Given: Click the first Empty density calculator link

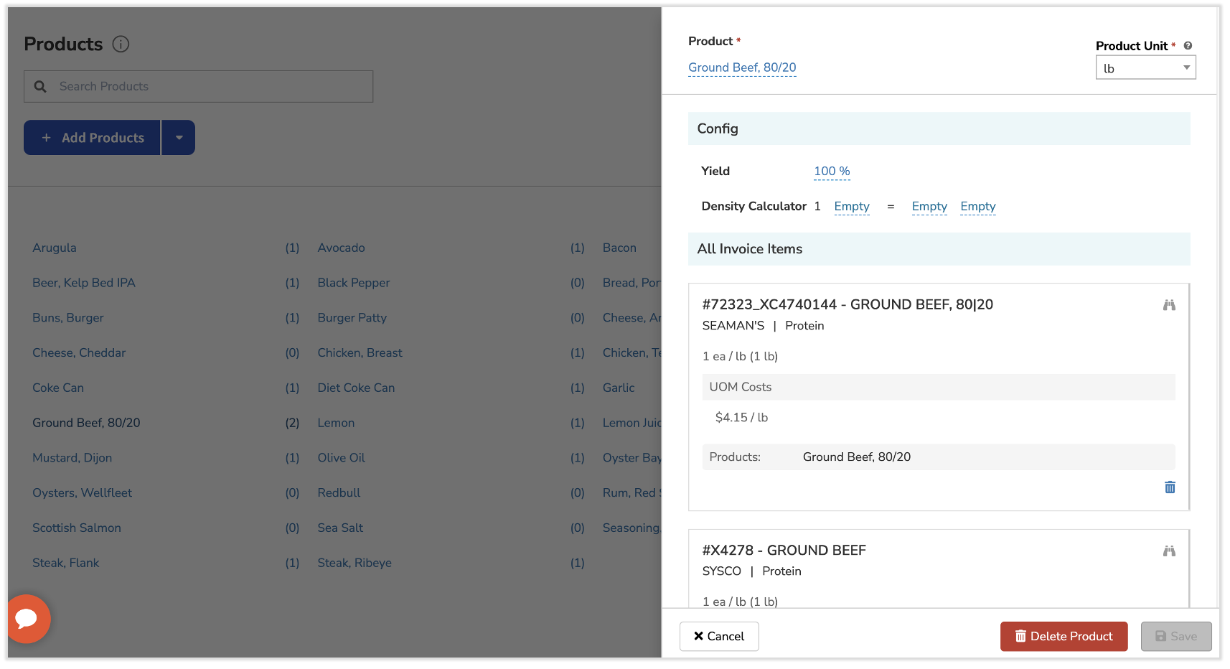Looking at the screenshot, I should [x=852, y=207].
